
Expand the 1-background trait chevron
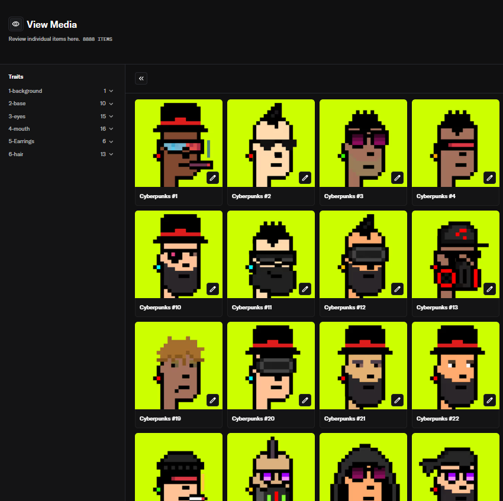[111, 91]
